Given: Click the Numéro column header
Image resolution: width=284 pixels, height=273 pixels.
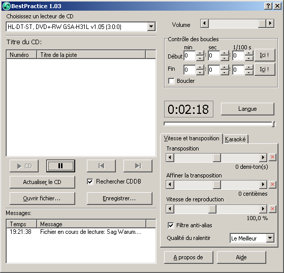Looking at the screenshot, I should click(x=21, y=55).
